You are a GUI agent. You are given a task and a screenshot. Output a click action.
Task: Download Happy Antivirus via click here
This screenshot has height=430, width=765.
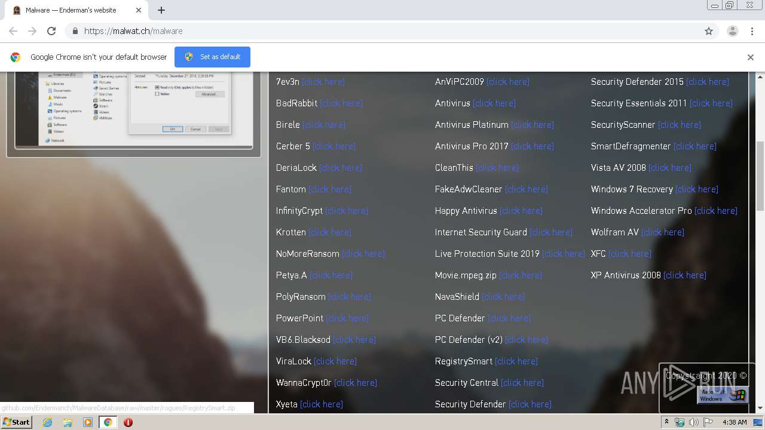521,211
